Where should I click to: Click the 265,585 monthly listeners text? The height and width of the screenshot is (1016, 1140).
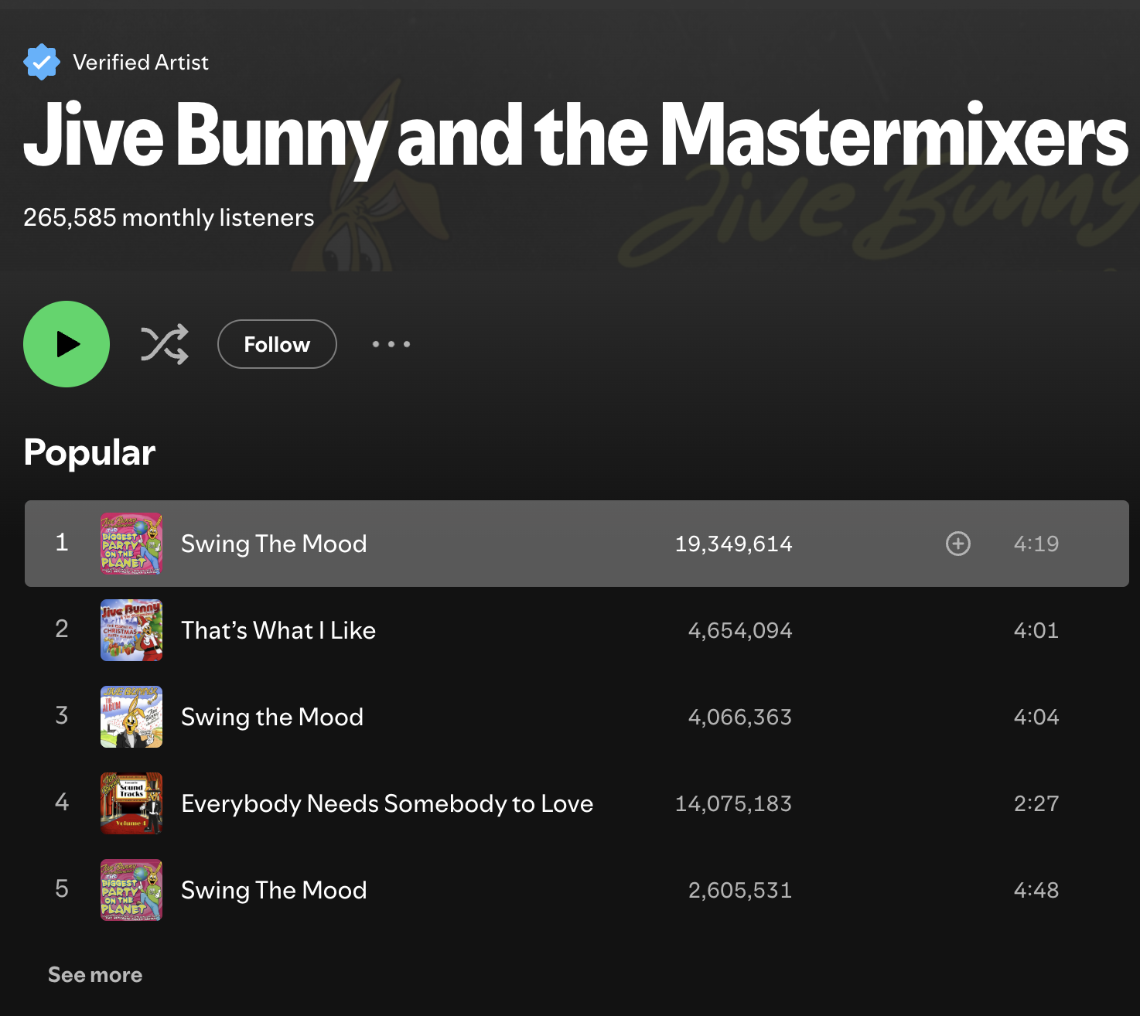pos(169,218)
